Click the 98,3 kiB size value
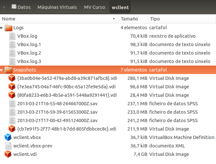This screenshot has height=164, width=216. point(139,44)
